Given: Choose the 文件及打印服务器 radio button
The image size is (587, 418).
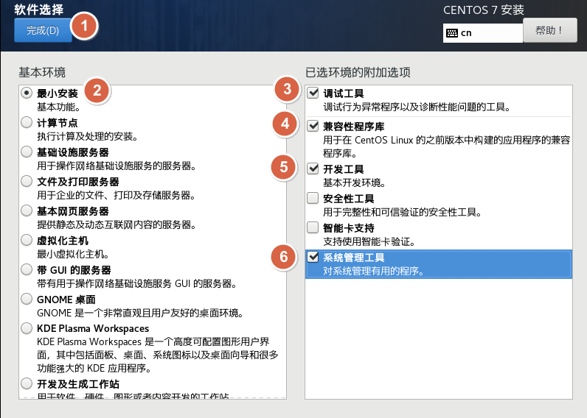Looking at the screenshot, I should click(27, 181).
